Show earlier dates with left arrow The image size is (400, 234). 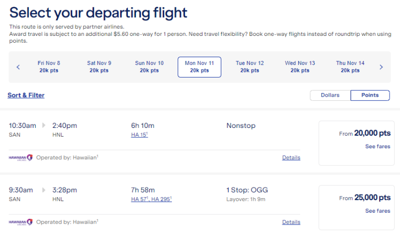pos(18,67)
